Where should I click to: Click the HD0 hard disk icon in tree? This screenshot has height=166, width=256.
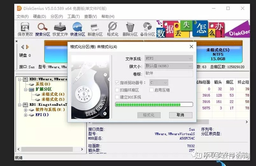(x=25, y=79)
